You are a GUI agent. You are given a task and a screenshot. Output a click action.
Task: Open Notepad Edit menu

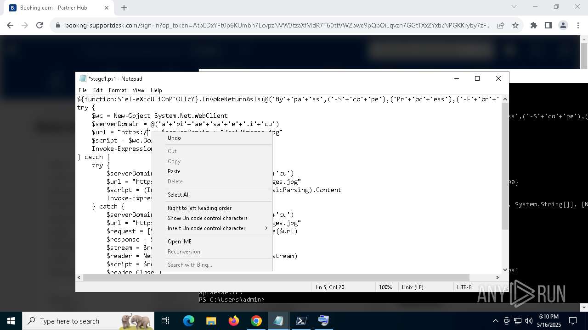point(98,90)
